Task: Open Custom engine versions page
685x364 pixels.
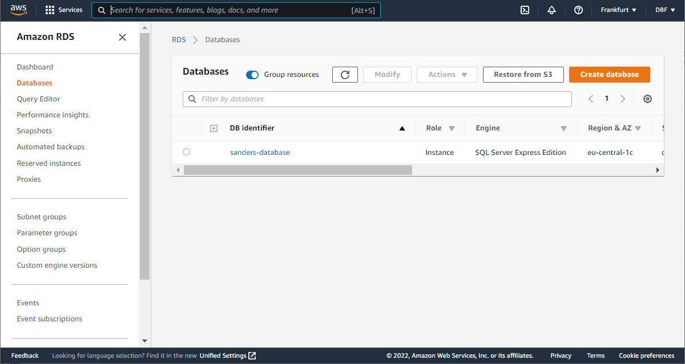Action: coord(57,265)
